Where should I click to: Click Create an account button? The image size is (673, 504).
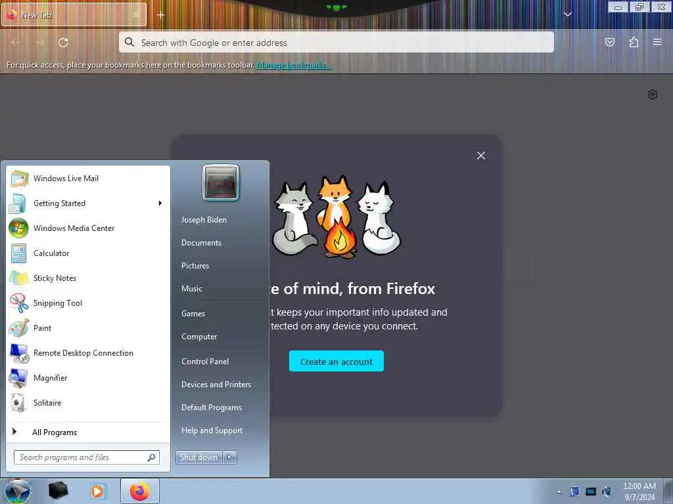pos(336,362)
